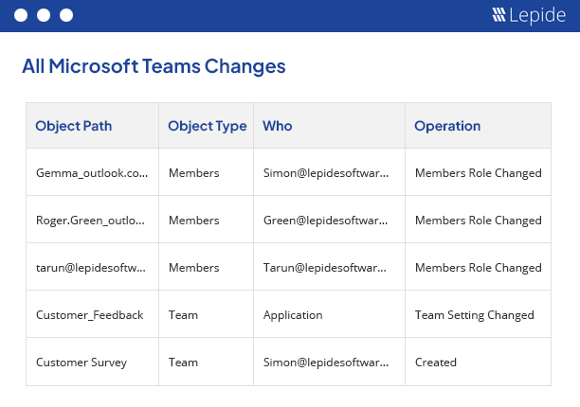Click the Operation column header
Screen dimensions: 580x407
[447, 126]
